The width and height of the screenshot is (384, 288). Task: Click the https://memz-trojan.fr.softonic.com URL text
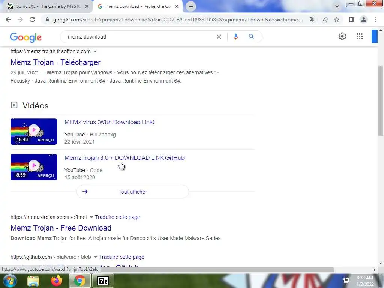51,51
